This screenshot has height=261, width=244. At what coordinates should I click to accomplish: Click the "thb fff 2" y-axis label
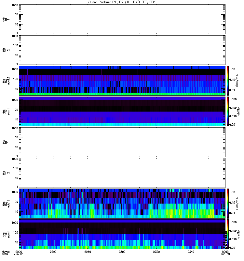click(6, 50)
